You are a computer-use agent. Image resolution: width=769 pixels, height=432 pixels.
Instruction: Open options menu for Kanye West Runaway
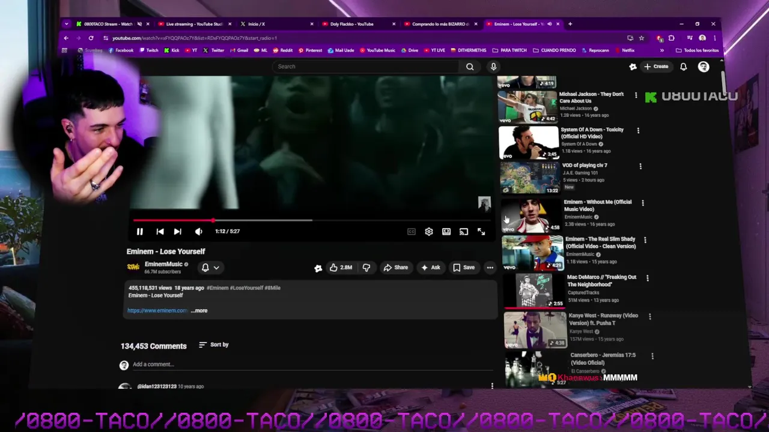pyautogui.click(x=650, y=316)
